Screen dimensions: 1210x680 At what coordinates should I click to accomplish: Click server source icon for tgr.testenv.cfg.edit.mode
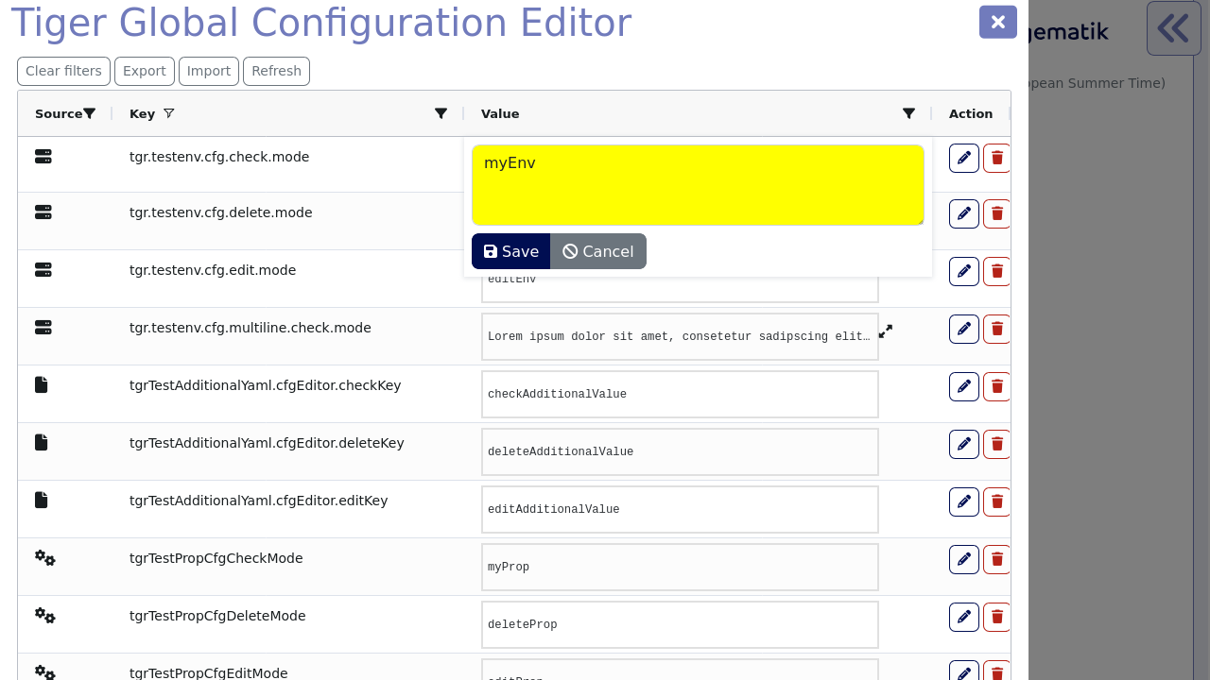43,270
